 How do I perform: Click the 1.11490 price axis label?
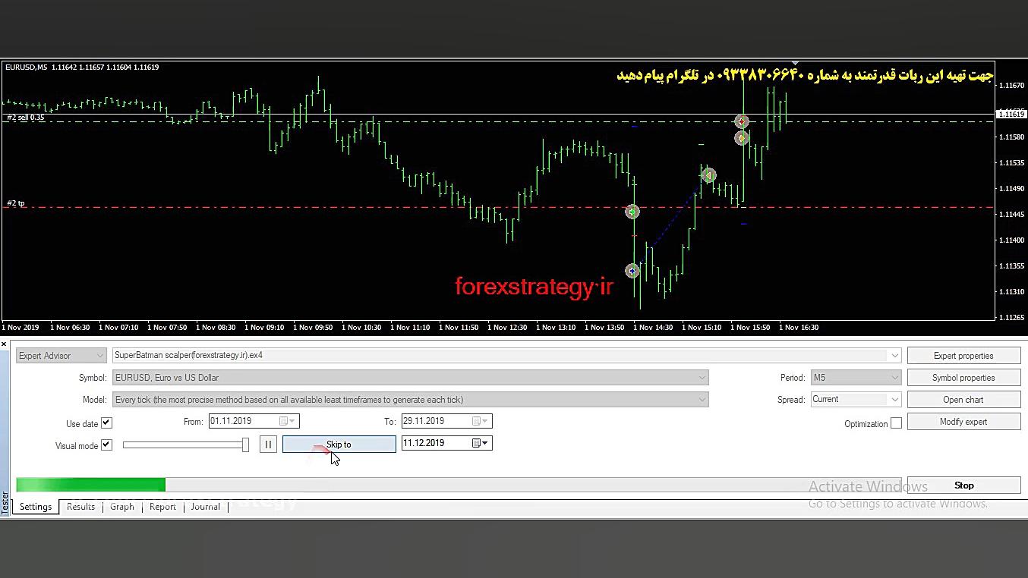click(1012, 189)
